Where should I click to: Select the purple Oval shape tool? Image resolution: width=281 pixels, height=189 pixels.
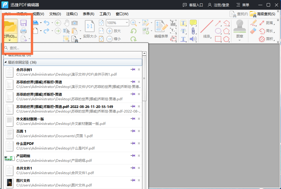coord(218,31)
